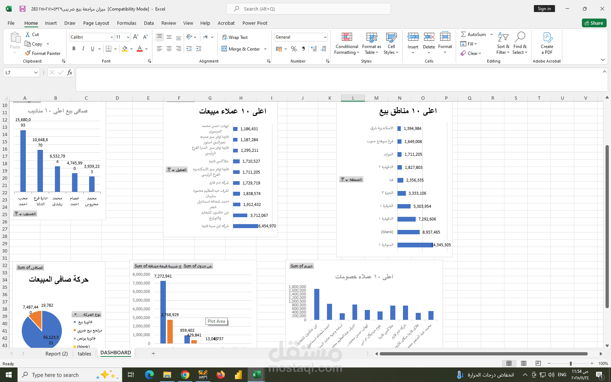The height and width of the screenshot is (382, 611).
Task: Click into the formula bar
Action: [x=339, y=80]
